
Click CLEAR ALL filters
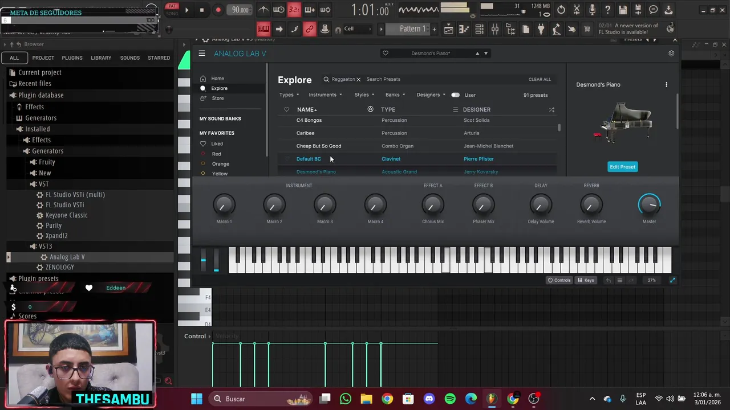pos(540,80)
